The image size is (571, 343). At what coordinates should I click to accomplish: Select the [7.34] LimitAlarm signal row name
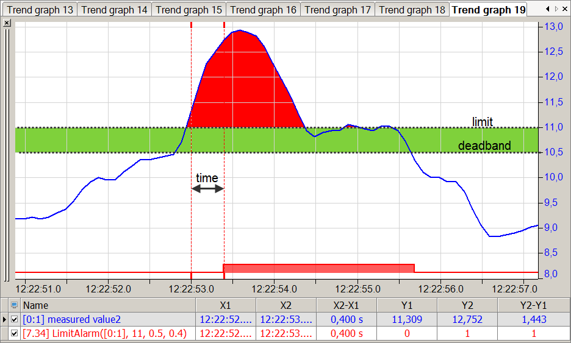point(104,333)
